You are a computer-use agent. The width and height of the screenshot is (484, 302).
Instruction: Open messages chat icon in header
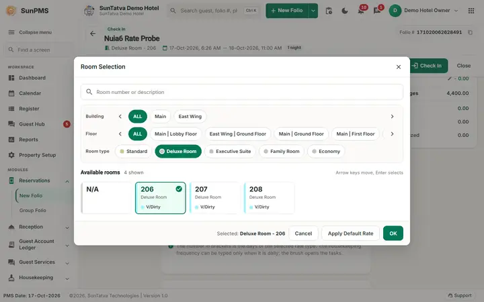377,11
